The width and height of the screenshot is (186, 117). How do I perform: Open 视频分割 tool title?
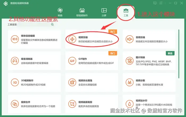click(x=140, y=81)
